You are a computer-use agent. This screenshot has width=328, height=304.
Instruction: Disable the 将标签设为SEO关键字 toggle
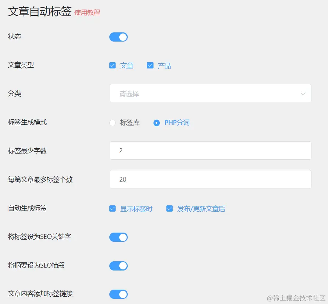[118, 237]
